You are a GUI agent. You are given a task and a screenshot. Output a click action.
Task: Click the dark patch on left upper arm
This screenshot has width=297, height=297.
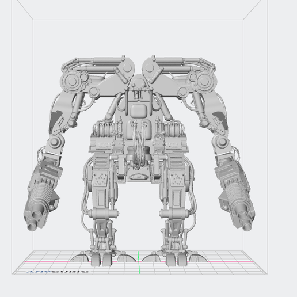tap(55, 121)
